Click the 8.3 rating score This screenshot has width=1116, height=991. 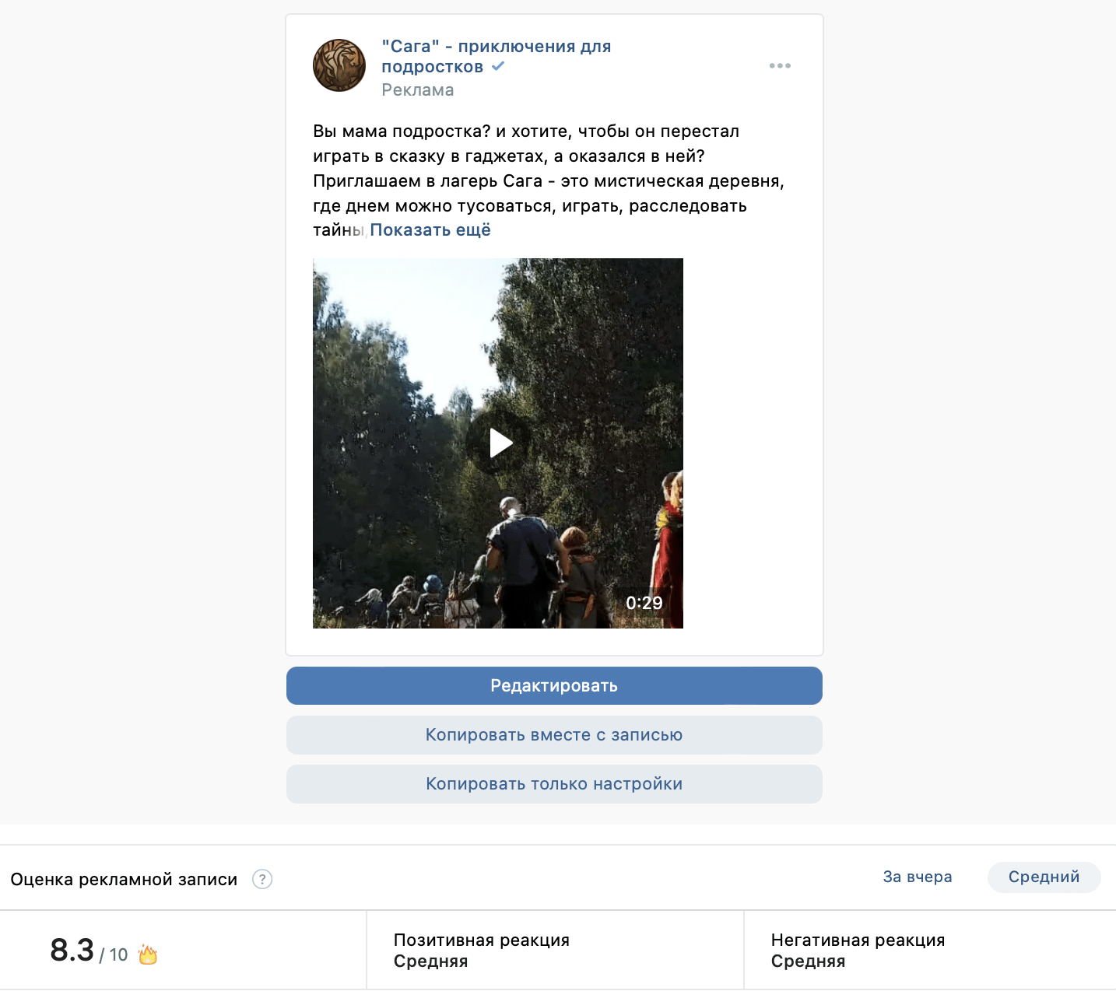72,951
